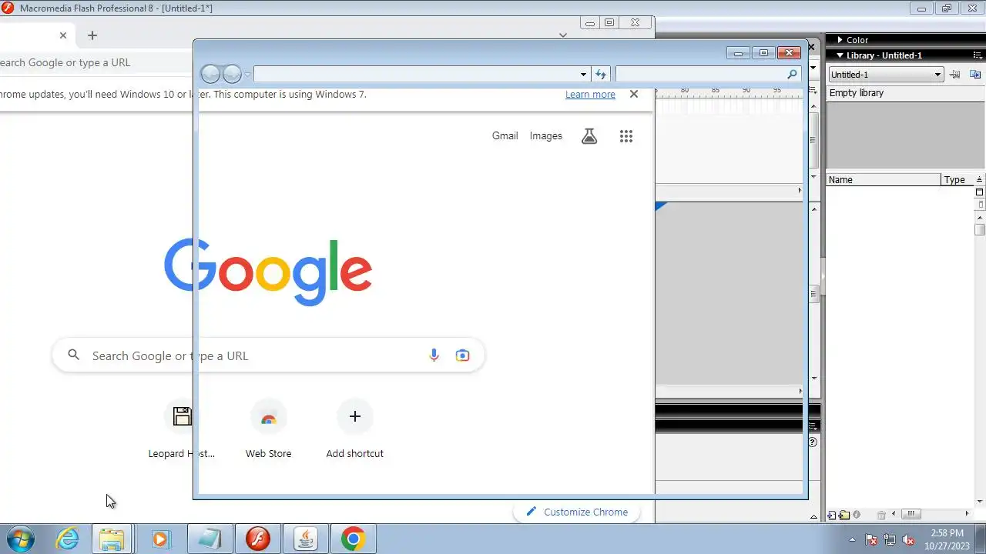Open Windows Explorer folder icon in taskbar
The width and height of the screenshot is (986, 554).
(112, 539)
